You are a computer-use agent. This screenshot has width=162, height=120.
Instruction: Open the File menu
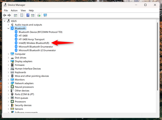(6, 11)
